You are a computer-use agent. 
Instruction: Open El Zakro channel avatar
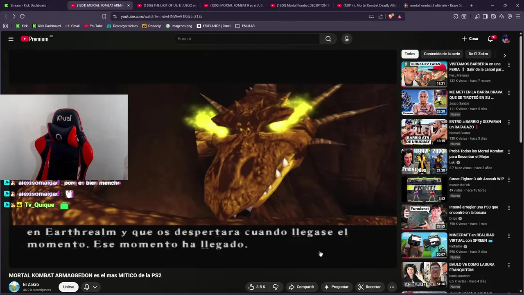coord(14,287)
